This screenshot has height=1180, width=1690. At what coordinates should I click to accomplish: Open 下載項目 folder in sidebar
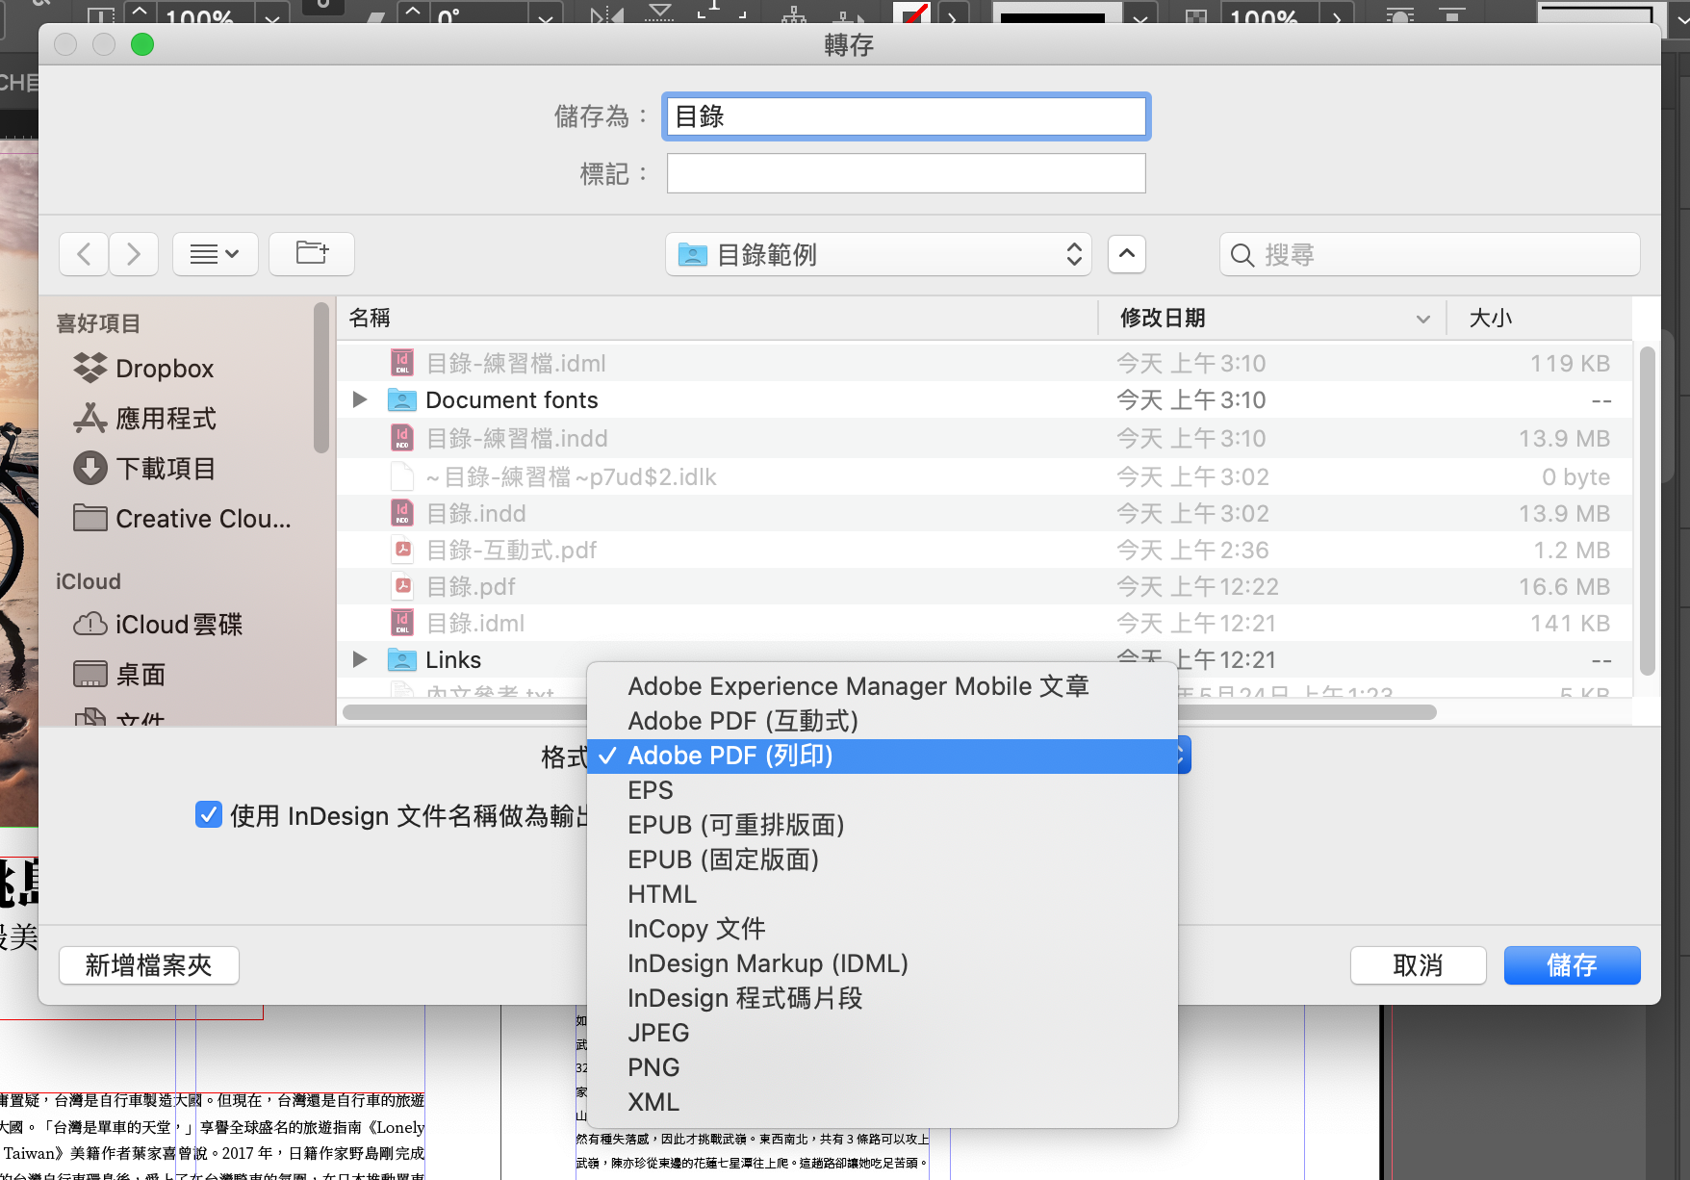tap(166, 469)
